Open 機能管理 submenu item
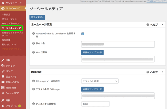 (6, 40)
